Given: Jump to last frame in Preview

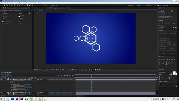Looking at the screenshot, I should [169, 23].
